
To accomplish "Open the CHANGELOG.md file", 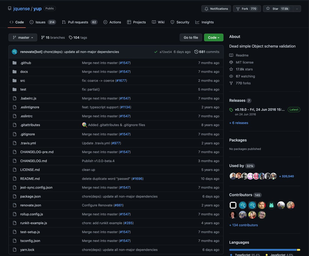I will click(33, 161).
